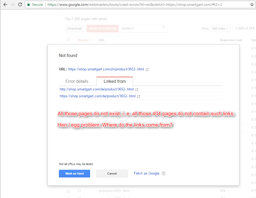
Task: Click the filter funnel icon
Action: pos(164,28)
